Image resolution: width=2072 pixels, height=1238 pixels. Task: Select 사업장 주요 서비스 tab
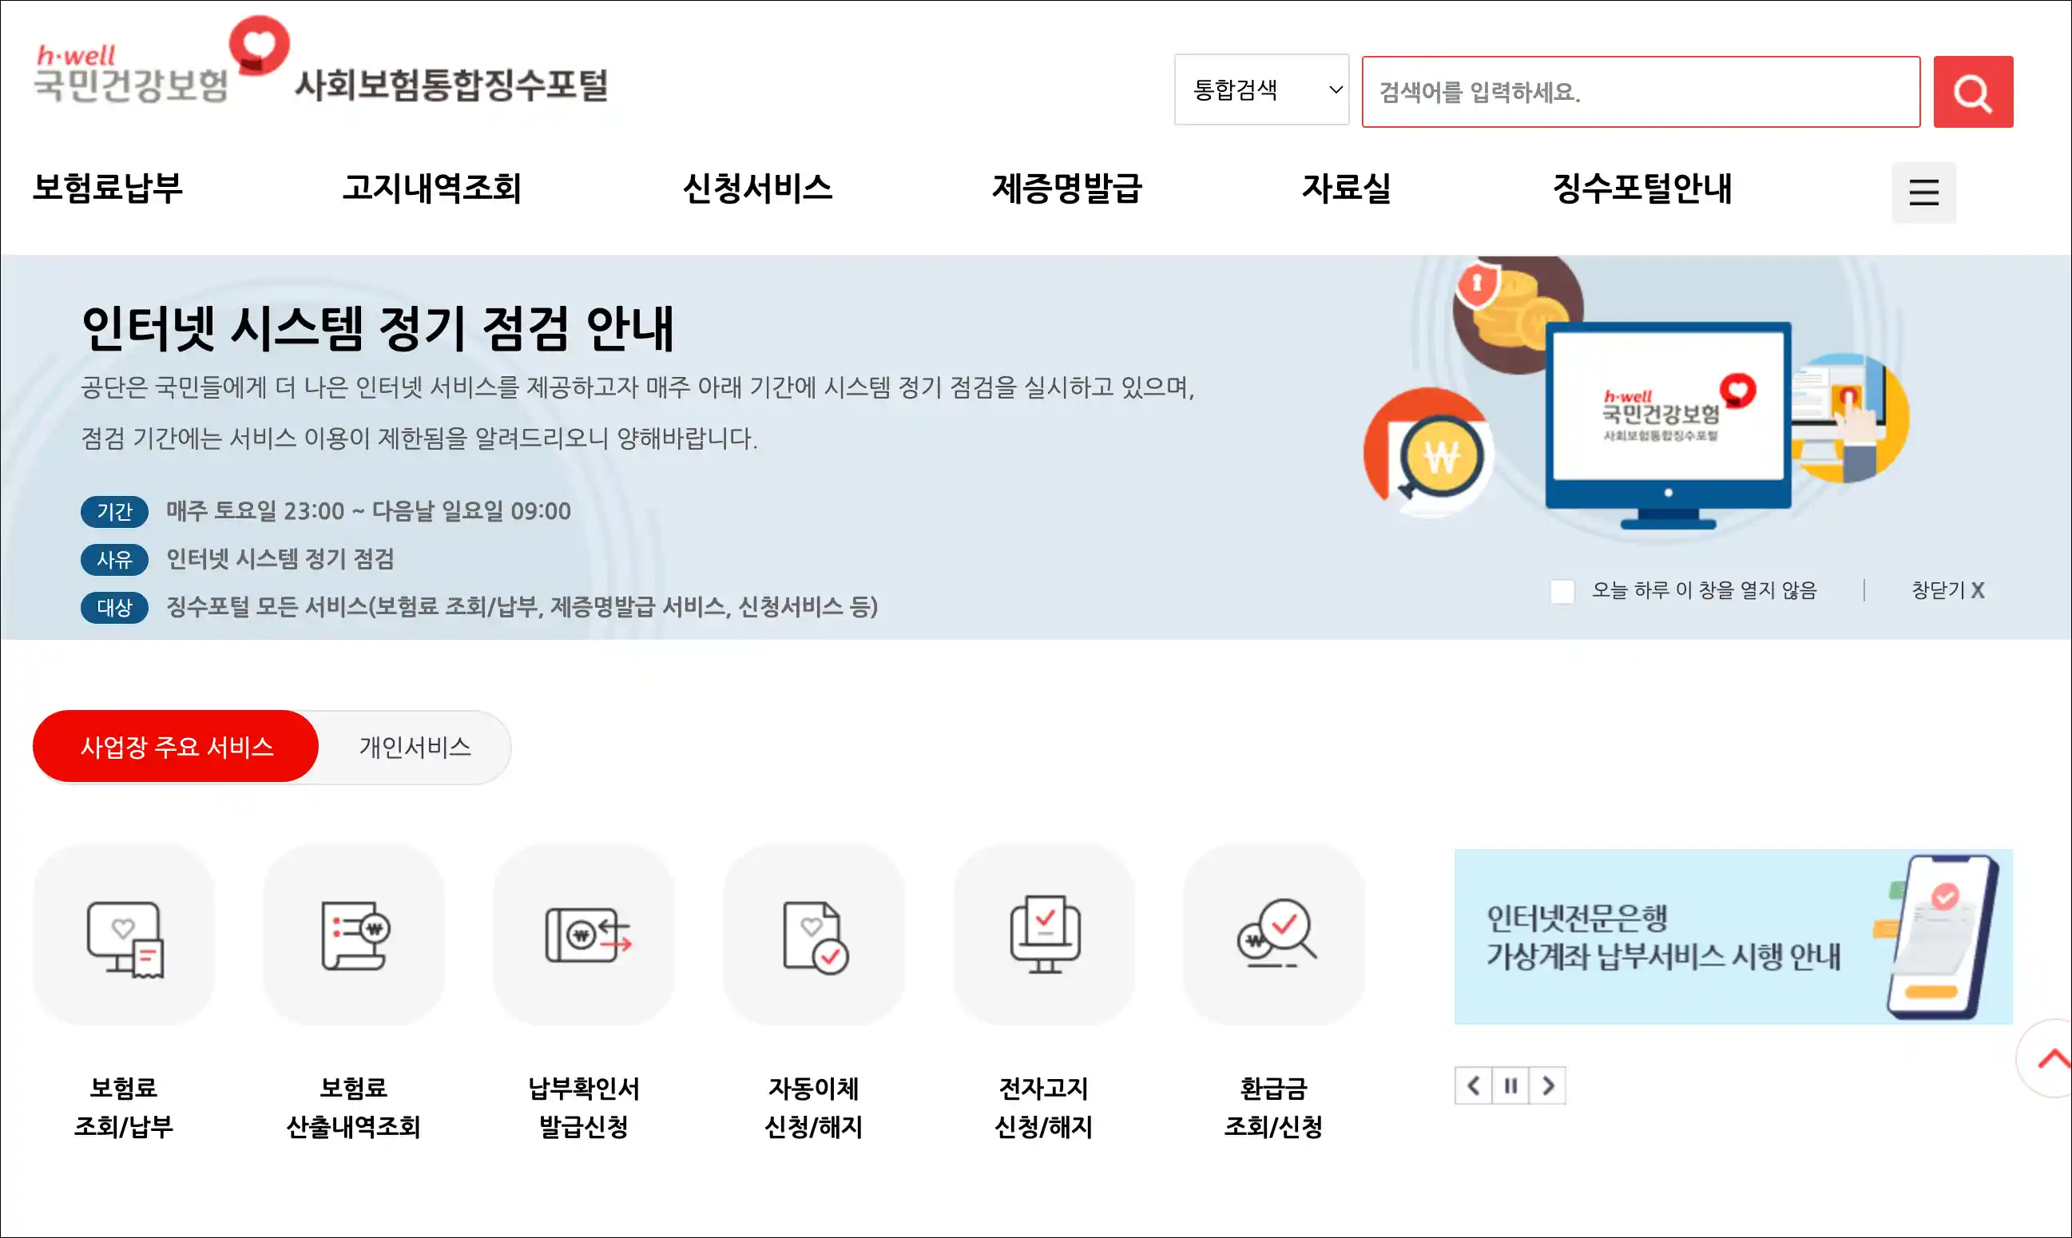tap(176, 747)
